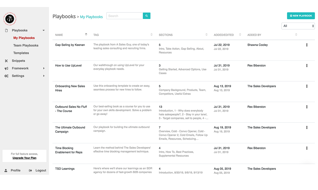This screenshot has height=190, width=318.
Task: Click the Sales Developers logo
Action: point(10,19)
